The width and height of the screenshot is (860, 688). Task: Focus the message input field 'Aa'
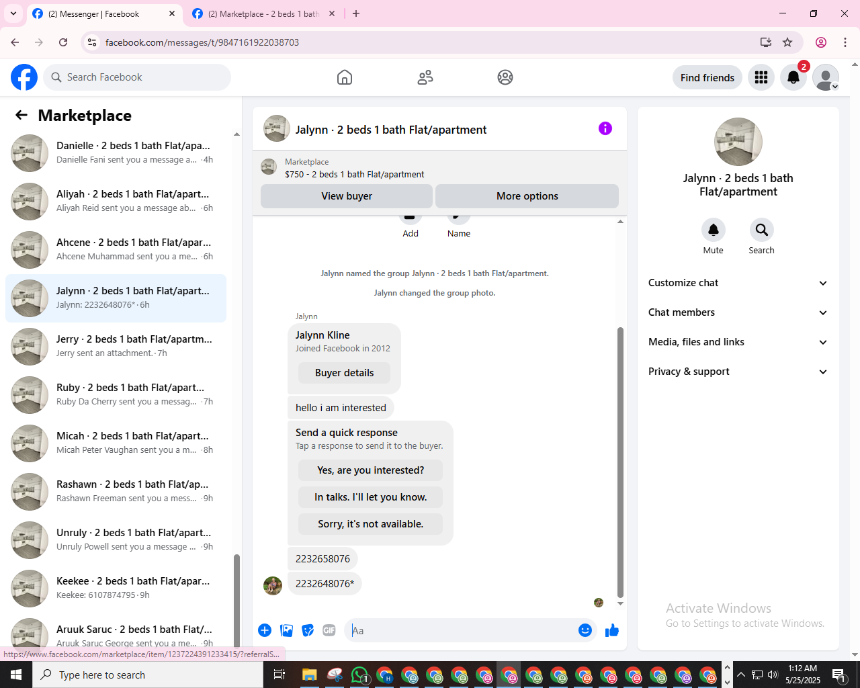(461, 630)
